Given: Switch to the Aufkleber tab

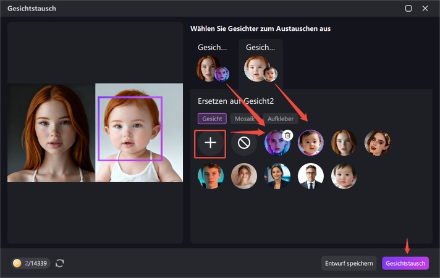Looking at the screenshot, I should (281, 119).
